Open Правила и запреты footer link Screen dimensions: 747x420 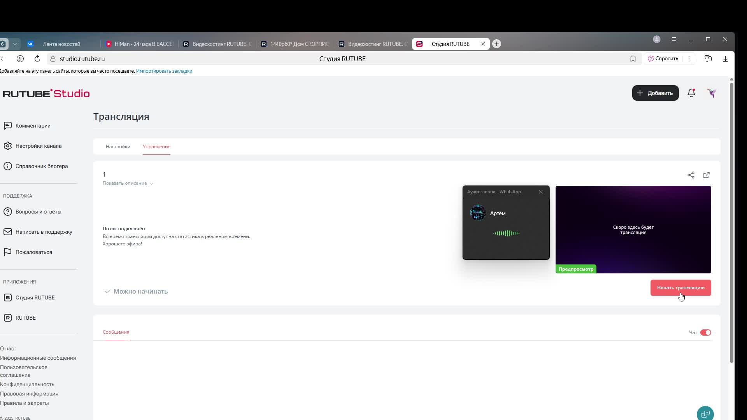[25, 403]
